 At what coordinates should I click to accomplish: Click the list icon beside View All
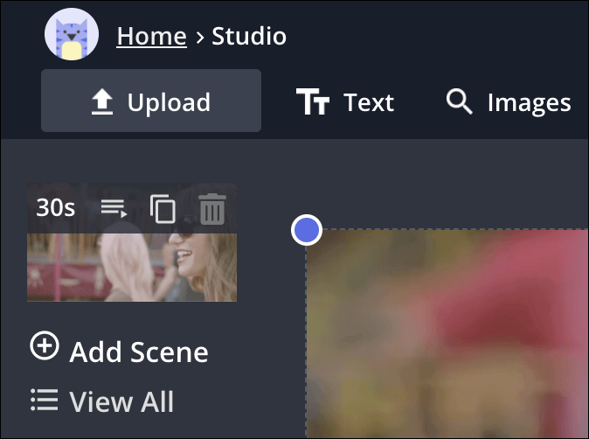[x=44, y=399]
